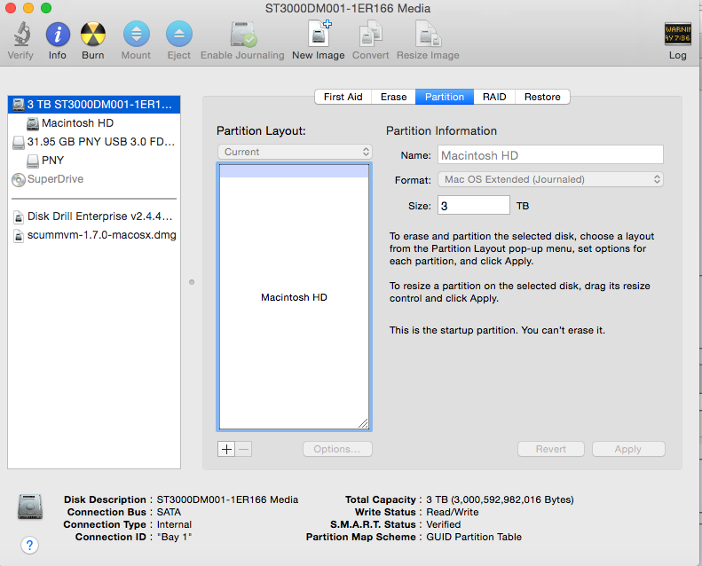
Task: Click the Revert button
Action: [551, 449]
